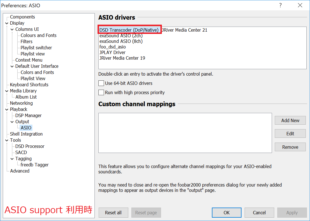Open the DSP Manager page

pos(29,115)
